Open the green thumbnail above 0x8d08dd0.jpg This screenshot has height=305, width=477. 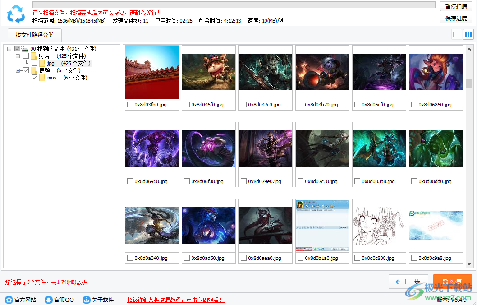tap(436, 149)
